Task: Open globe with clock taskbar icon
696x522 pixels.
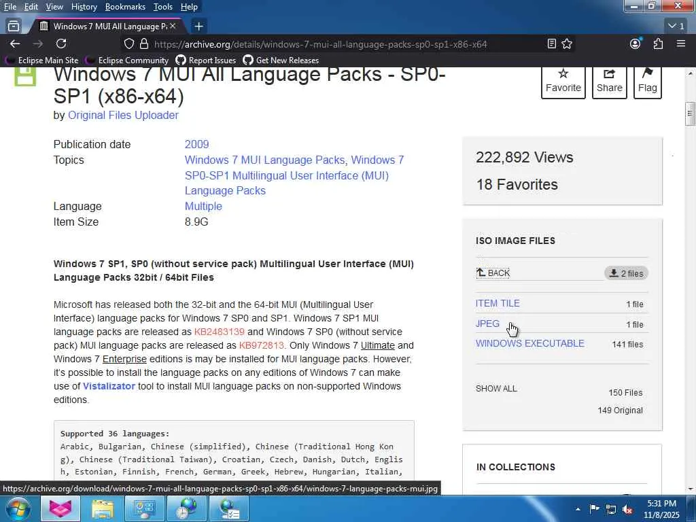Action: (187, 508)
